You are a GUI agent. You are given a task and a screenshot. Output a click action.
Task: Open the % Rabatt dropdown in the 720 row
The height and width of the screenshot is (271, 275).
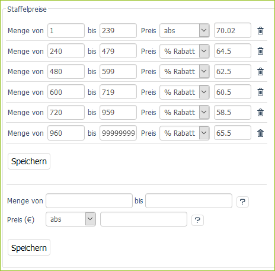click(184, 112)
